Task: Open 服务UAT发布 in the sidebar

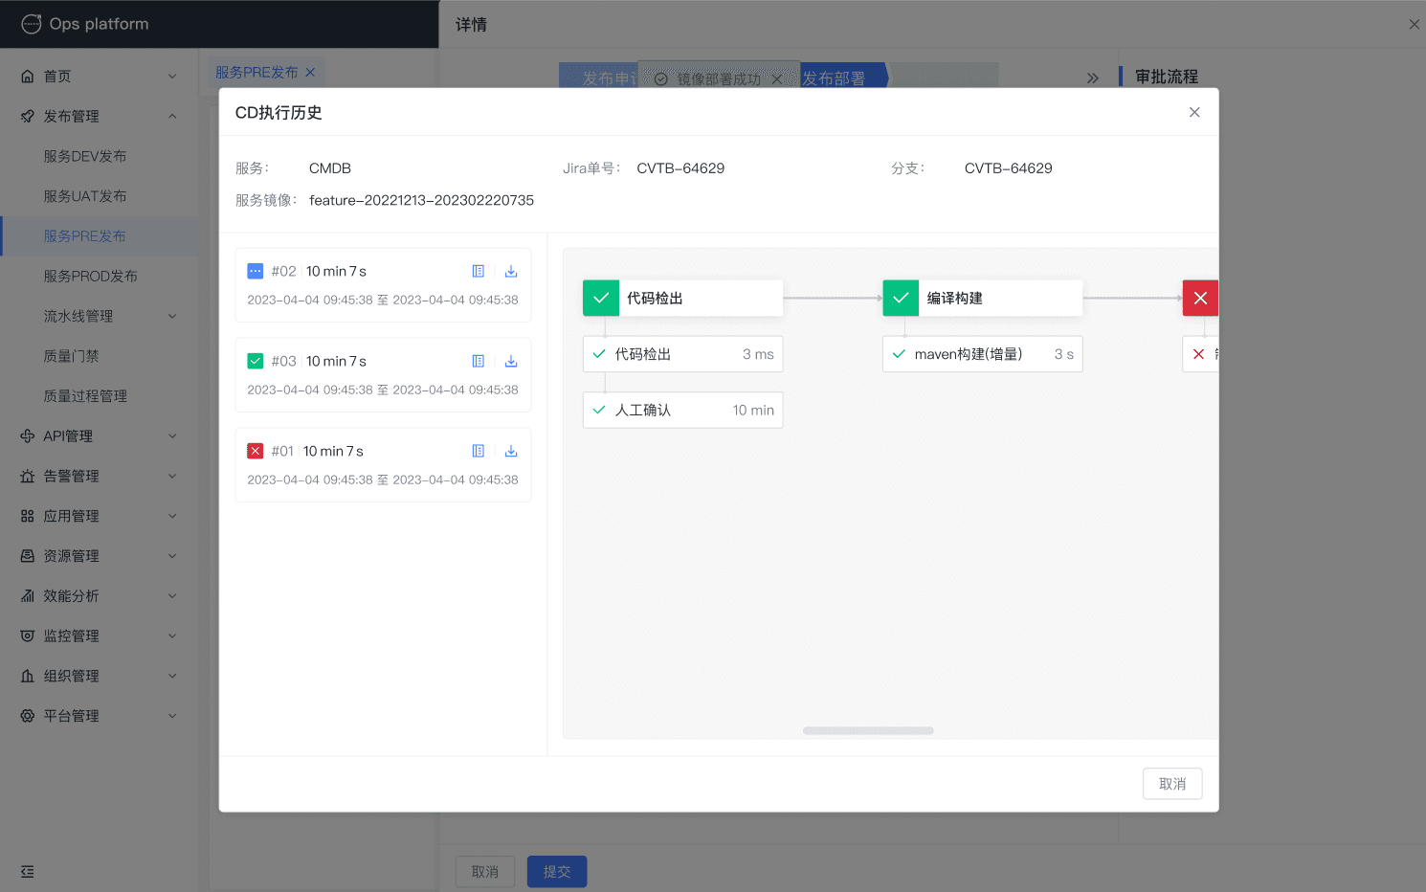Action: (x=85, y=196)
